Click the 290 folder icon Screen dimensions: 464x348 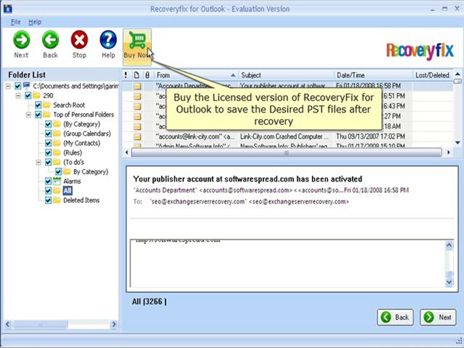pos(37,95)
